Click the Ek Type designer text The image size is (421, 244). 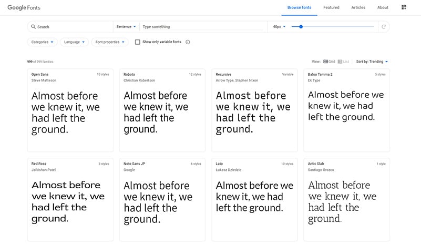[314, 80]
